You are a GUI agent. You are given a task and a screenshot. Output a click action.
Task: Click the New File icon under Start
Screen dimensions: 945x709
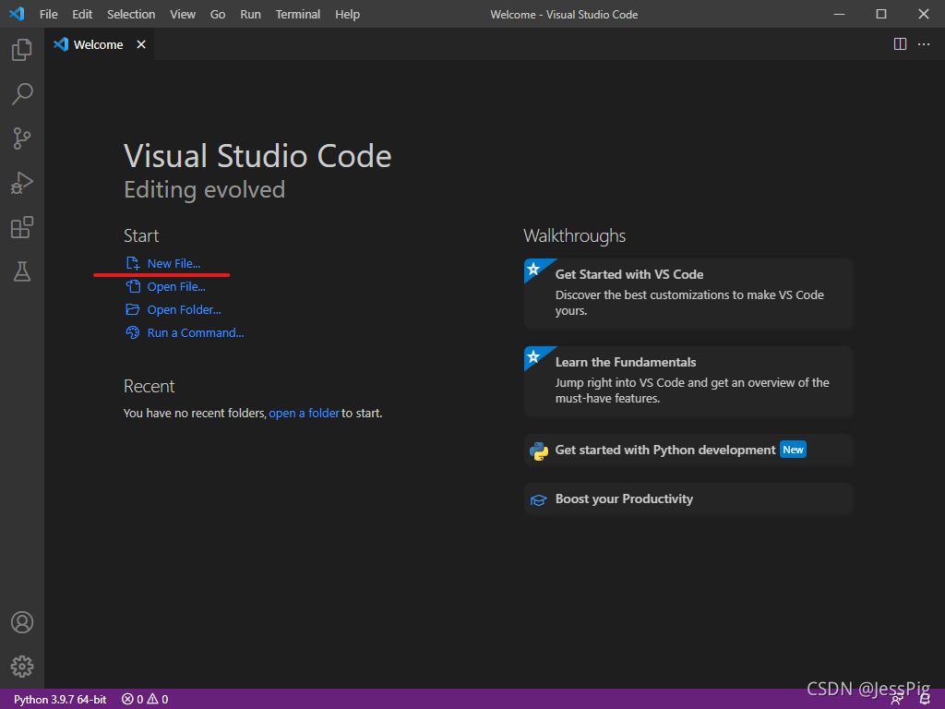point(133,263)
